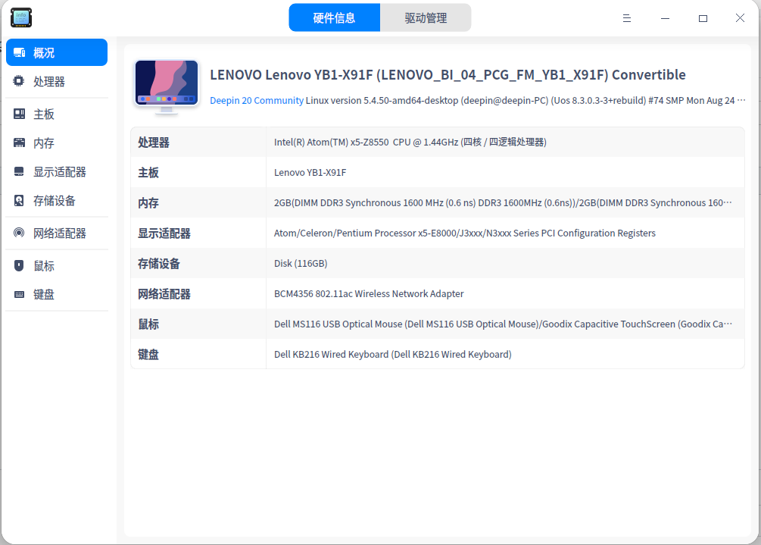Select the 硬件信息 tab
Image resolution: width=761 pixels, height=545 pixels.
pos(334,17)
